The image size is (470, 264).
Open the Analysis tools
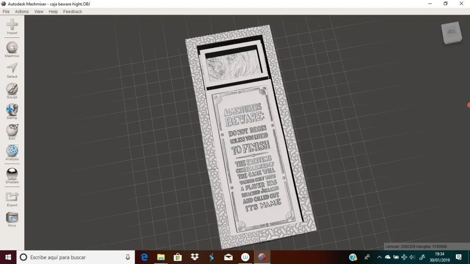pos(12,153)
